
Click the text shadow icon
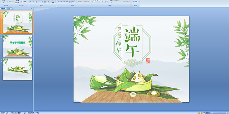(42, 2)
